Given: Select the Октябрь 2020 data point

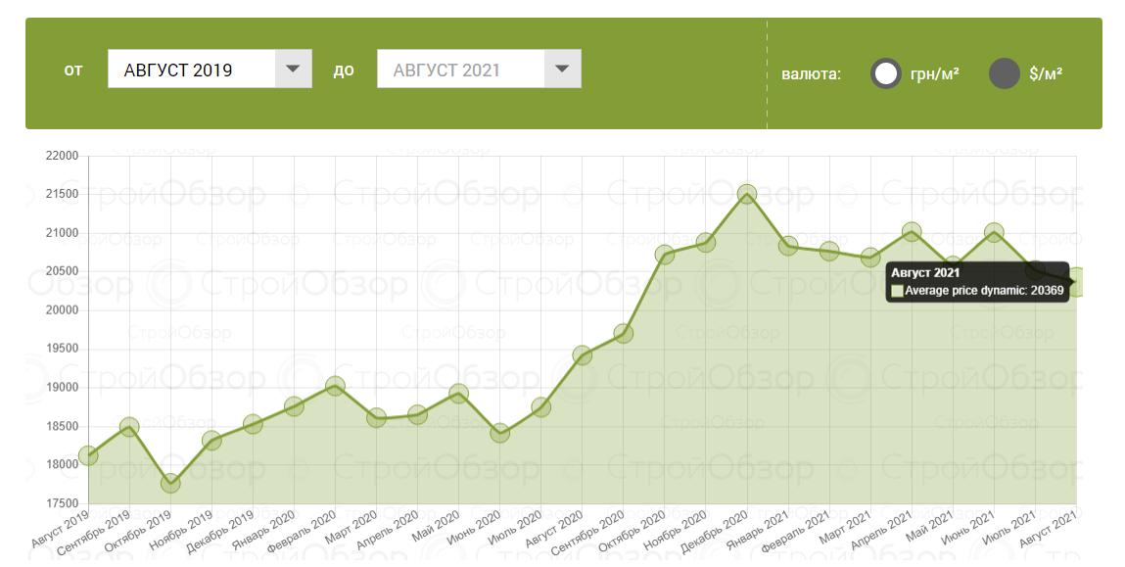Looking at the screenshot, I should [x=665, y=255].
